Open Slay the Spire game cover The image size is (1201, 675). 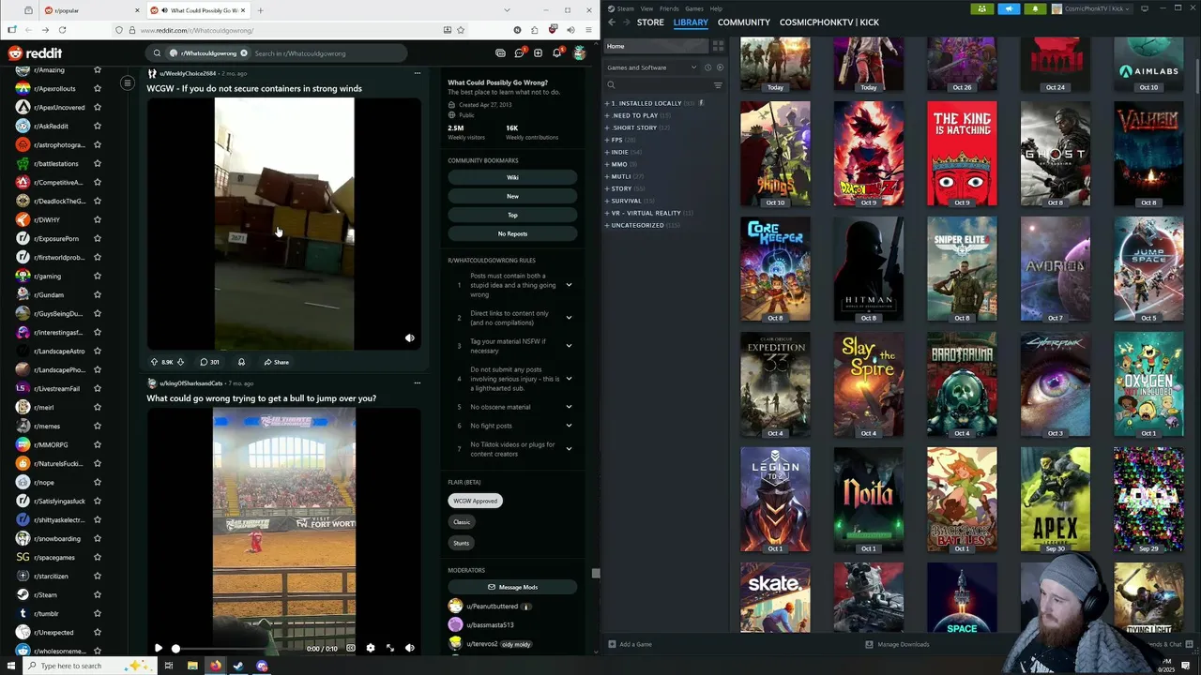click(868, 383)
